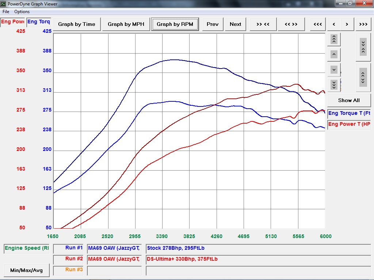The width and height of the screenshot is (374, 280).
Task: Click the PowerDyne title bar app icon
Action: point(3,4)
